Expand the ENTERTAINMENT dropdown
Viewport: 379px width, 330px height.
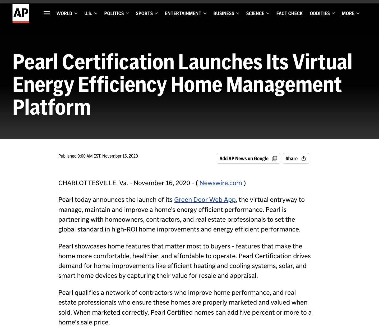pyautogui.click(x=183, y=13)
